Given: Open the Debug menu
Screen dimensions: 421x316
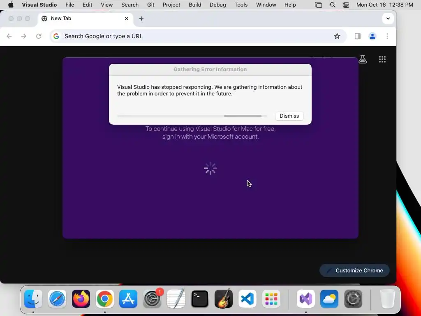Looking at the screenshot, I should point(218,5).
